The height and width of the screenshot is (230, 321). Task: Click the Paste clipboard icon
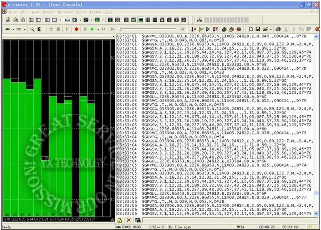coord(309,29)
